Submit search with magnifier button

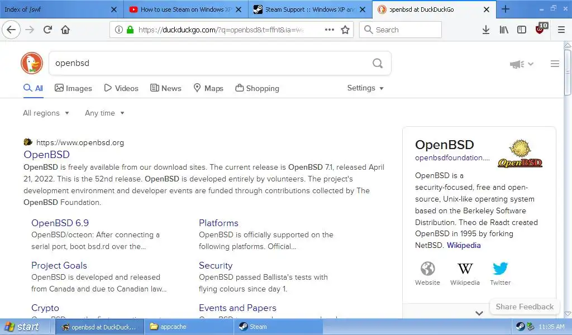pyautogui.click(x=378, y=64)
